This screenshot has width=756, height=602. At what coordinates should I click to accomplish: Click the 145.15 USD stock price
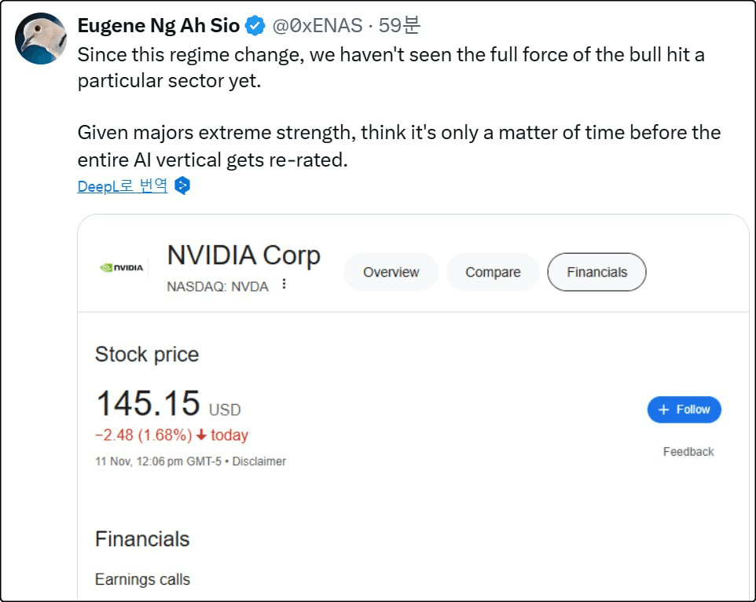click(x=168, y=403)
